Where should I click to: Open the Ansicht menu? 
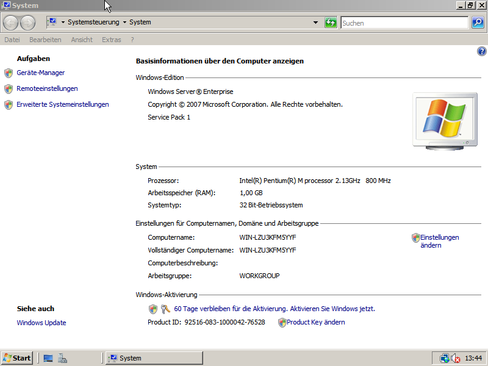pyautogui.click(x=82, y=40)
